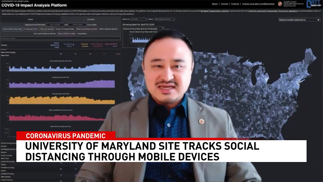Click the orange trips per person bar chart
This screenshot has height=182, width=323.
[x=62, y=100]
